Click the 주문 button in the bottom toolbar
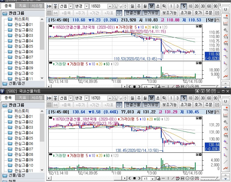 coord(208,105)
